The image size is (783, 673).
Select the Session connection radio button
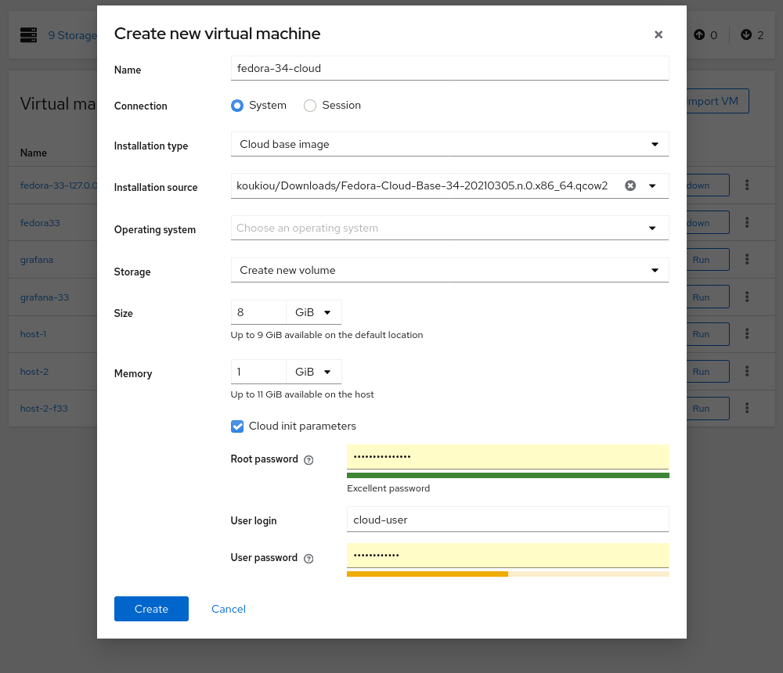coord(310,106)
